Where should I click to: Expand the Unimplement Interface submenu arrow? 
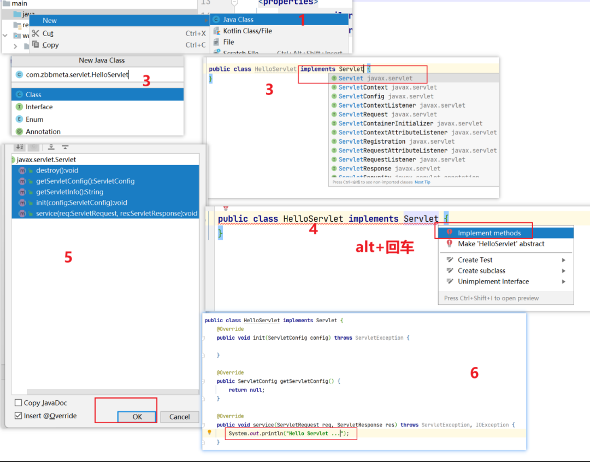(x=563, y=281)
